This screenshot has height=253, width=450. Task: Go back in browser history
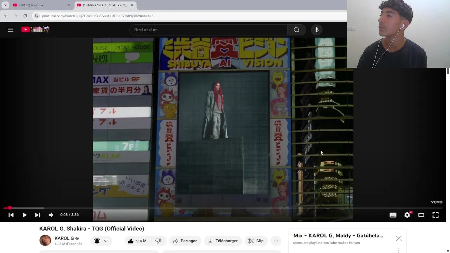pyautogui.click(x=6, y=16)
